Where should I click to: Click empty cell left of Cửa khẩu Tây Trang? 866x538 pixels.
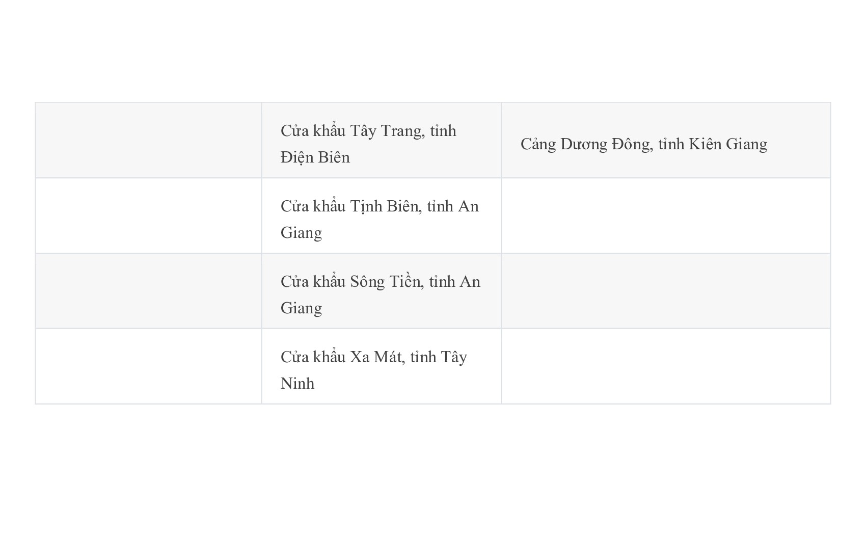click(x=148, y=141)
